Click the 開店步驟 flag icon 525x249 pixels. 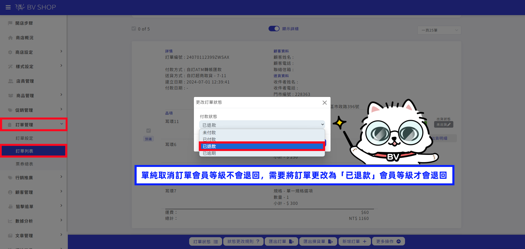click(x=10, y=23)
